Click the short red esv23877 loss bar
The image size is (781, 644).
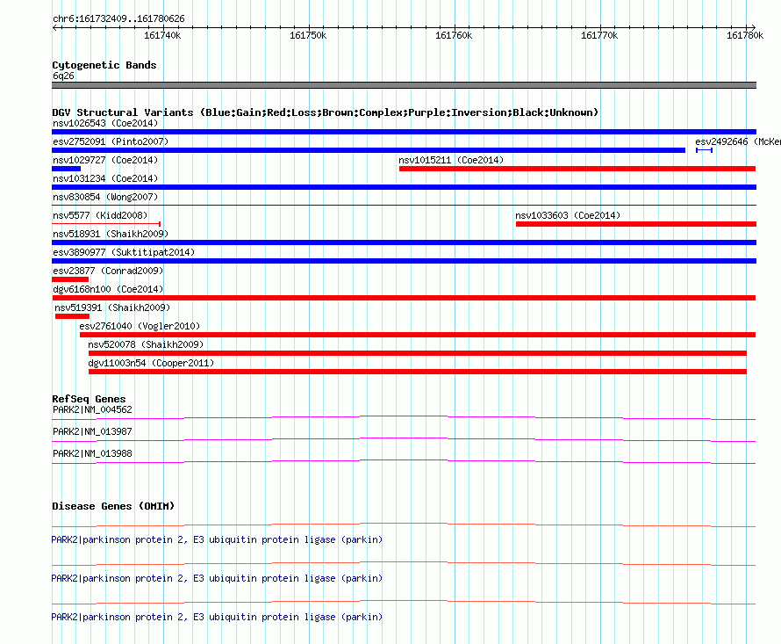tap(70, 279)
